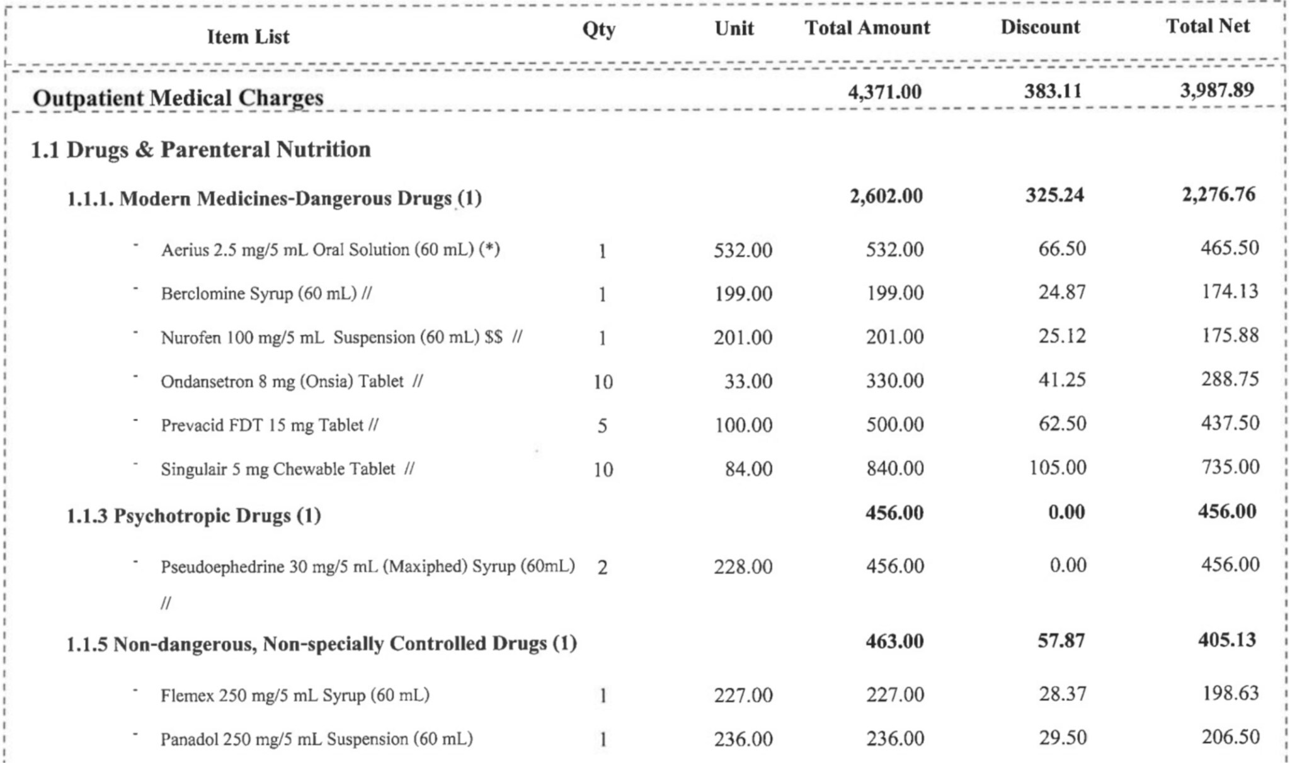Click the Total Amount column header

867,28
